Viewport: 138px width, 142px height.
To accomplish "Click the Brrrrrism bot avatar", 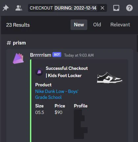I will coord(18,59).
